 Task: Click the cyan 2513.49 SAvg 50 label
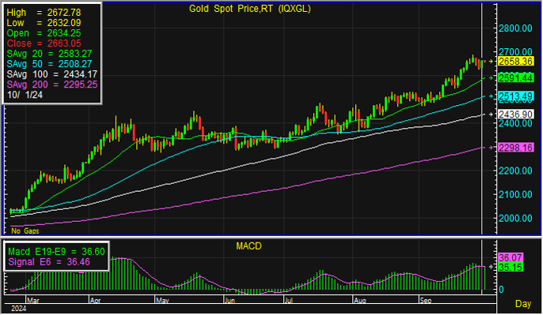click(x=515, y=96)
